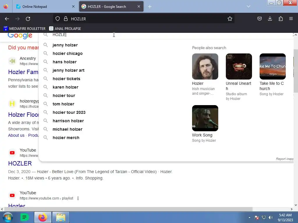
Task: Click the YouTube icon beside HOZLER result
Action: (12, 153)
